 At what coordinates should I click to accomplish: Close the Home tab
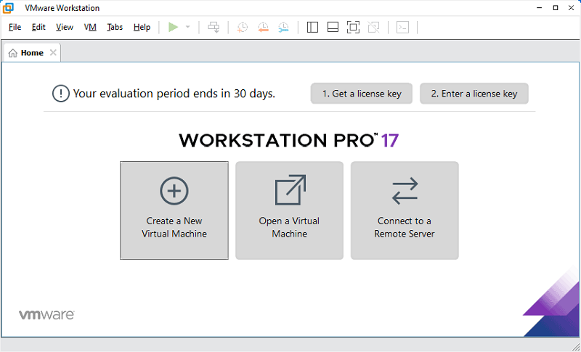tap(53, 53)
